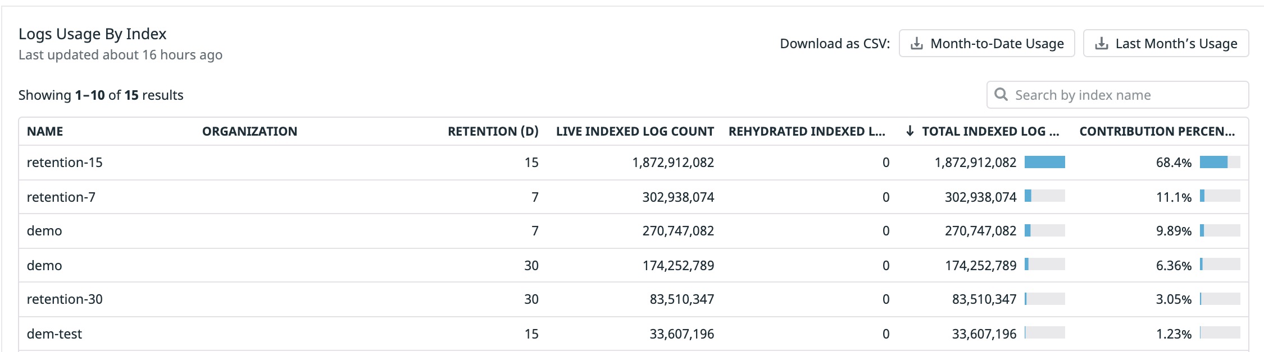Screen dimensions: 1264x352
Task: Sort by Retention (D) column header
Action: click(x=493, y=131)
